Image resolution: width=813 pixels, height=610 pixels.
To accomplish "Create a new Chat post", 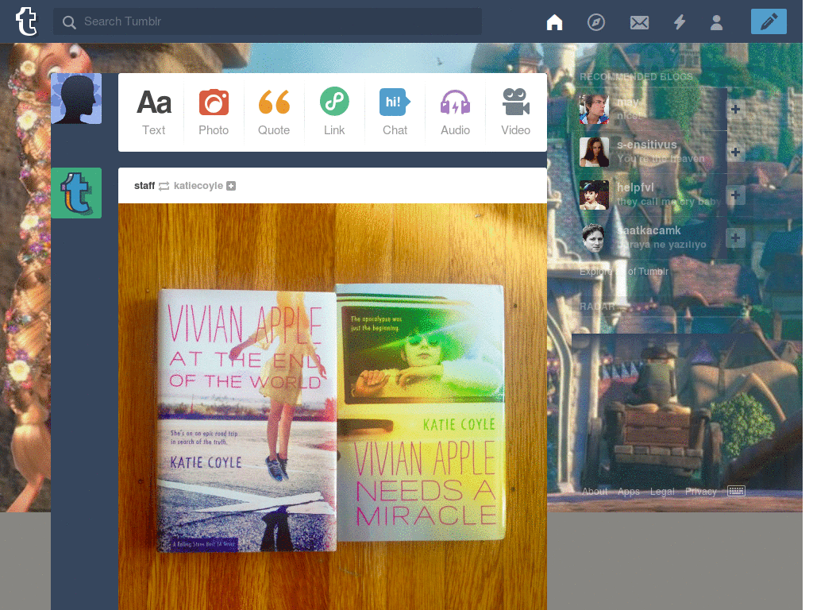I will point(395,112).
